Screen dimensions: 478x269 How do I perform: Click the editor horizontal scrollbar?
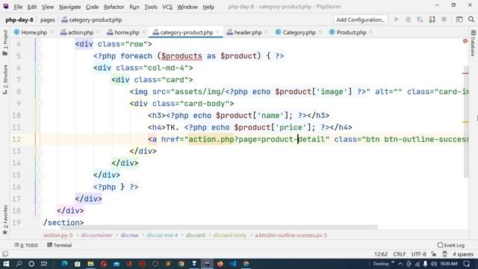pos(219,227)
